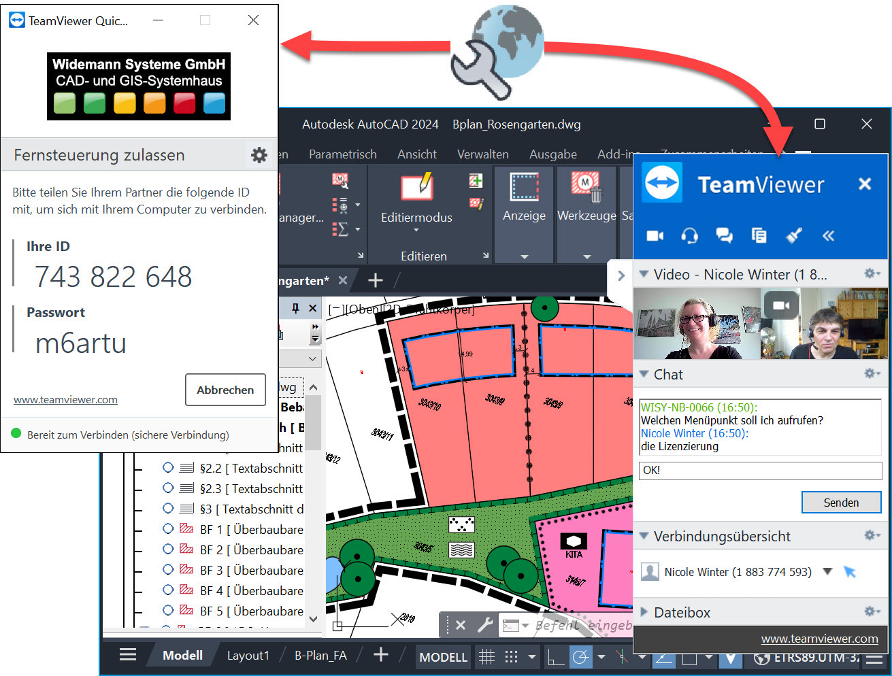Select the whiteboard brush icon in TeamViewer
This screenshot has width=892, height=676.
(x=793, y=235)
